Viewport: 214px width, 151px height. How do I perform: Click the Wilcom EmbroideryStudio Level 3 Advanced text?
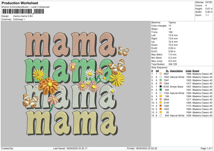[x=25, y=7]
